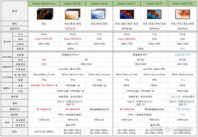Select the Galaxy Tab S7+ column header
This screenshot has height=137, width=198.
point(127,4)
